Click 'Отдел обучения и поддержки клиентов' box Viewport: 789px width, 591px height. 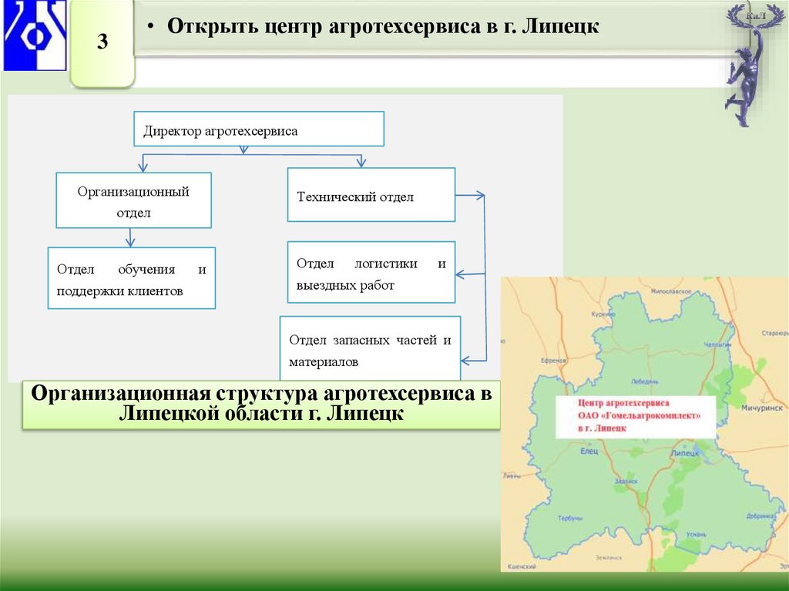[x=131, y=278]
